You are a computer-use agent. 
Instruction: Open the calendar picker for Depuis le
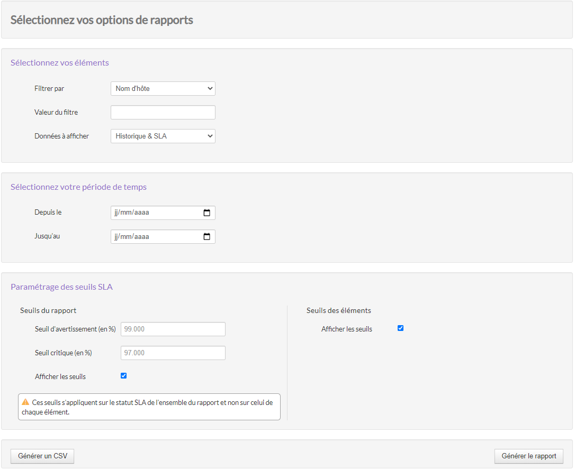point(206,213)
